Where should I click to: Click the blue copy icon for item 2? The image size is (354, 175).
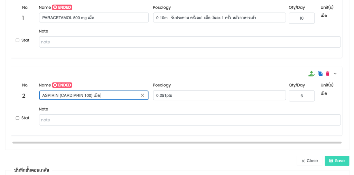click(x=320, y=74)
